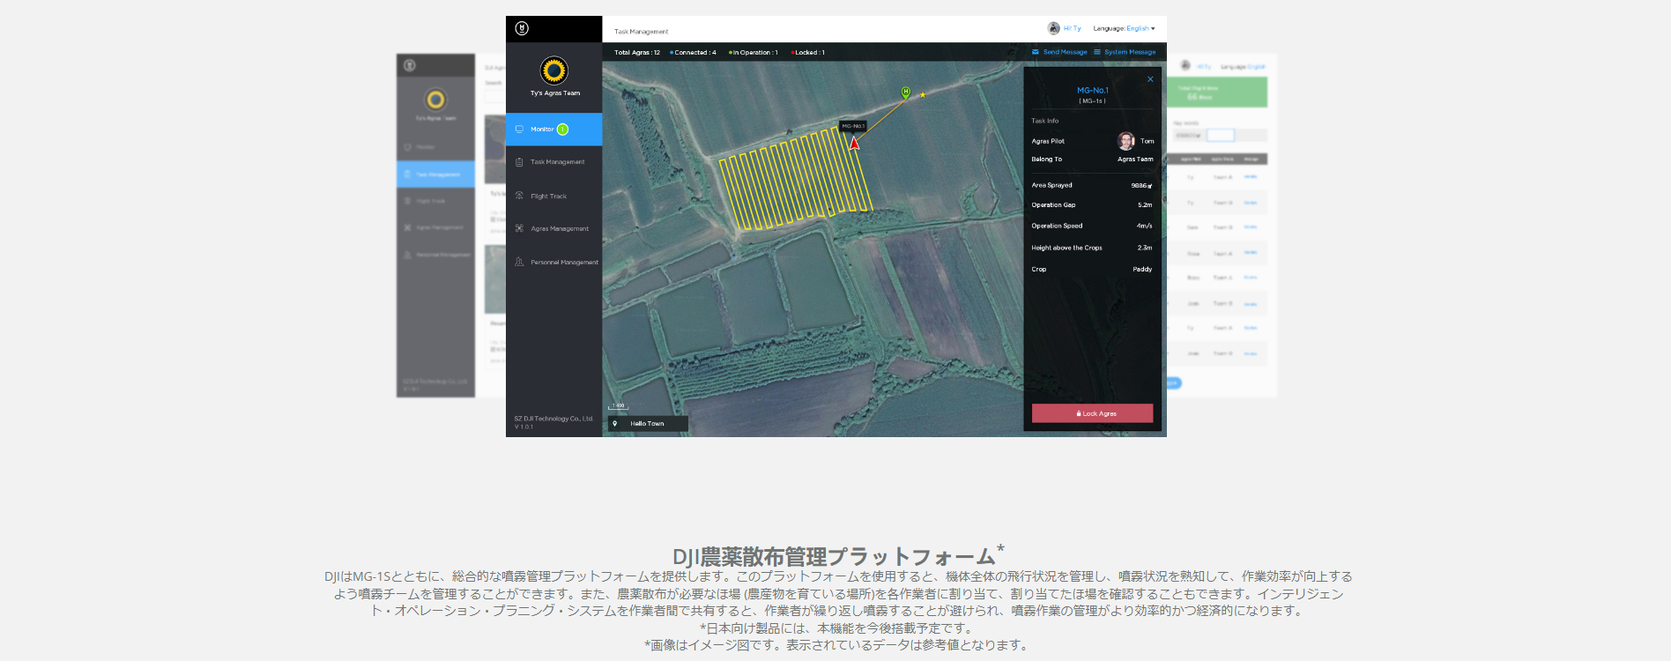Click the In Operation : 1 status
1671x661 pixels.
pos(754,52)
